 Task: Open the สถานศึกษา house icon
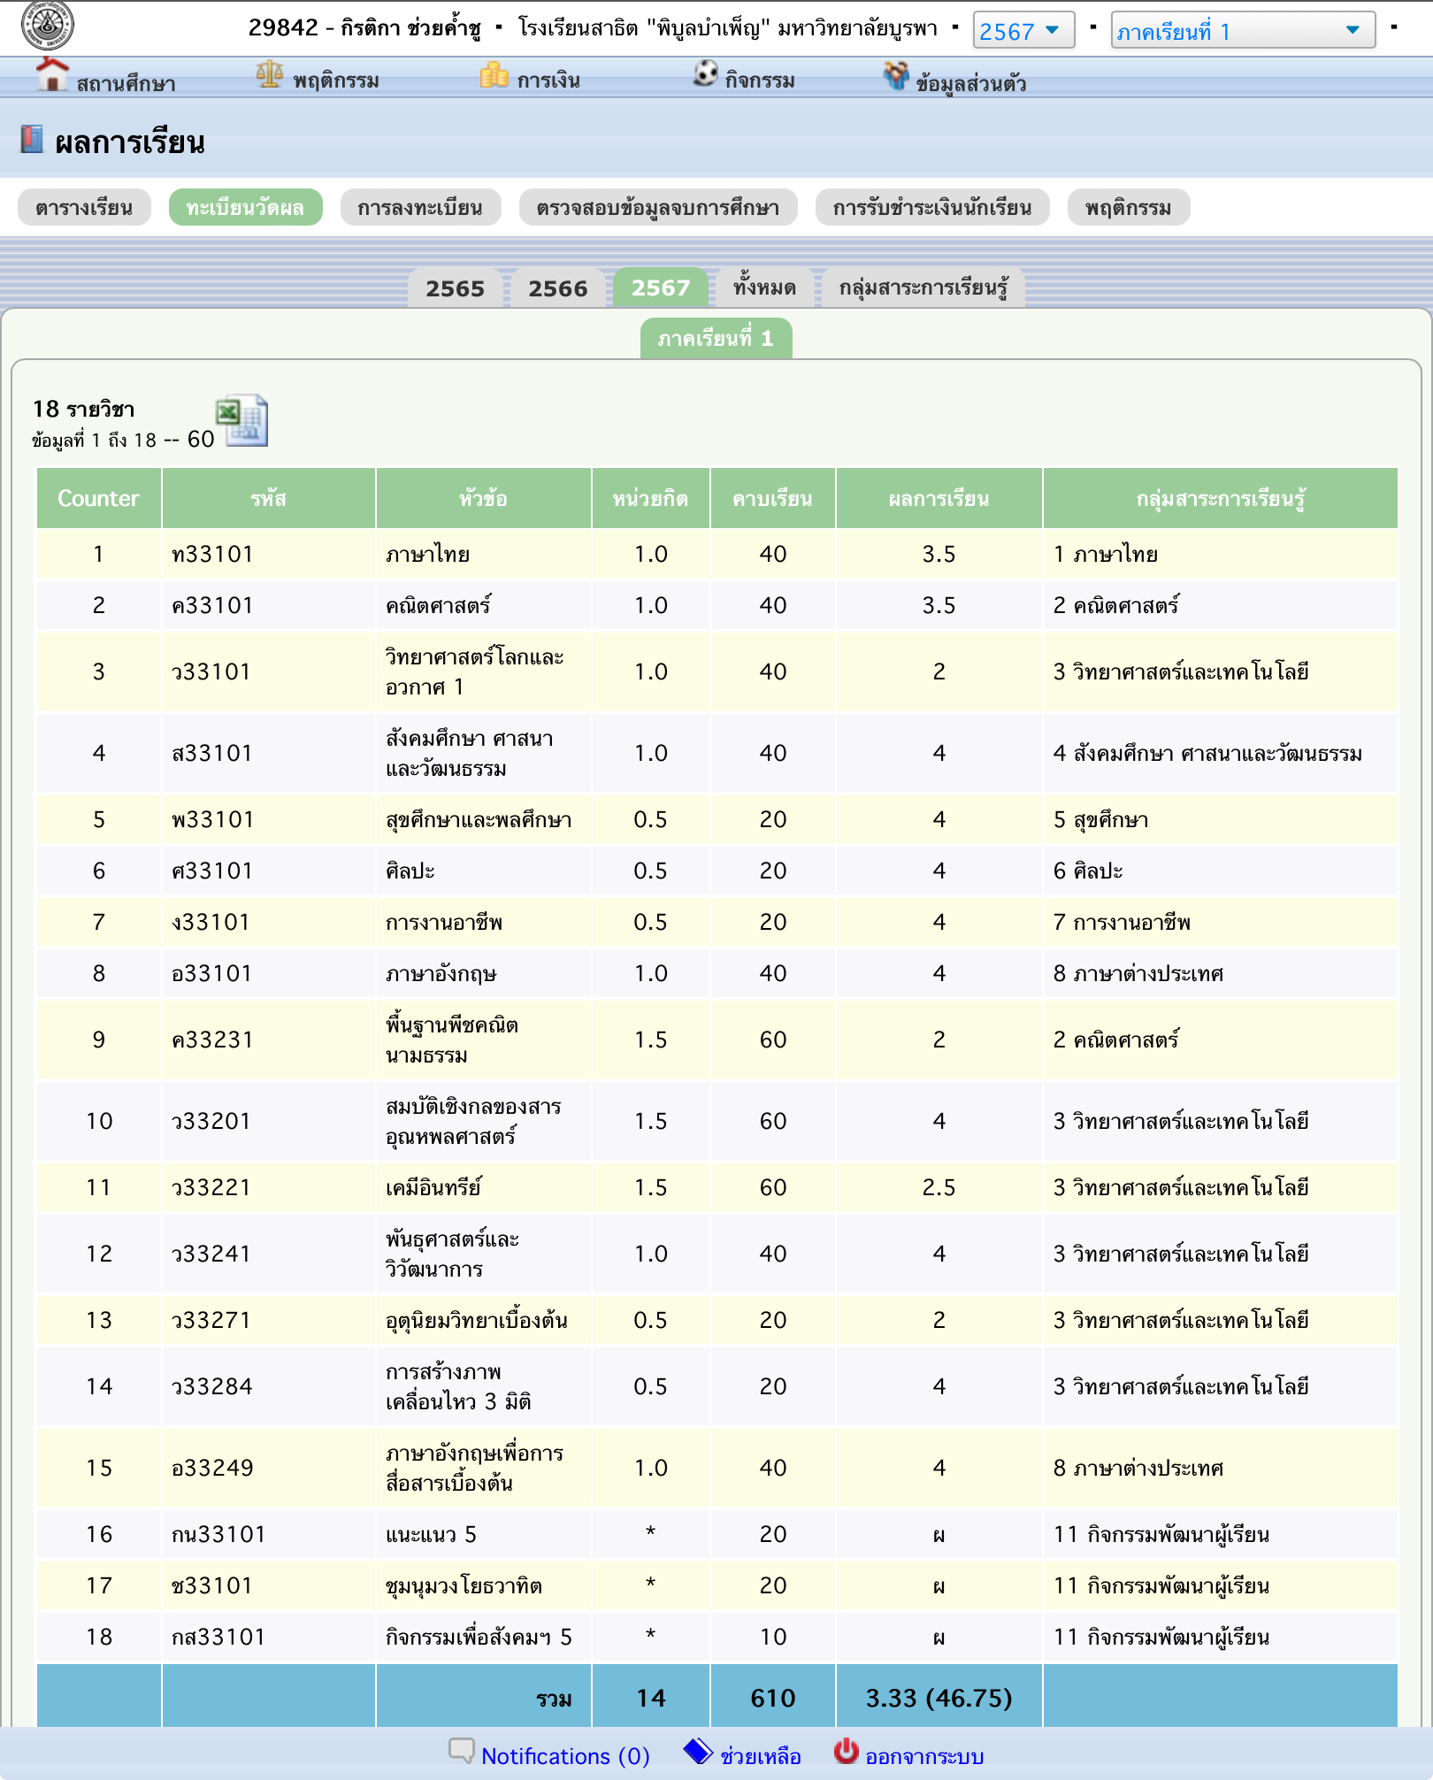(x=52, y=74)
